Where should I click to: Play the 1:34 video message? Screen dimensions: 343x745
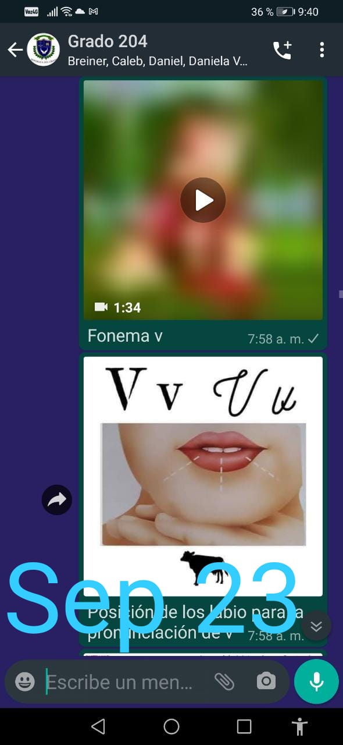(x=203, y=200)
